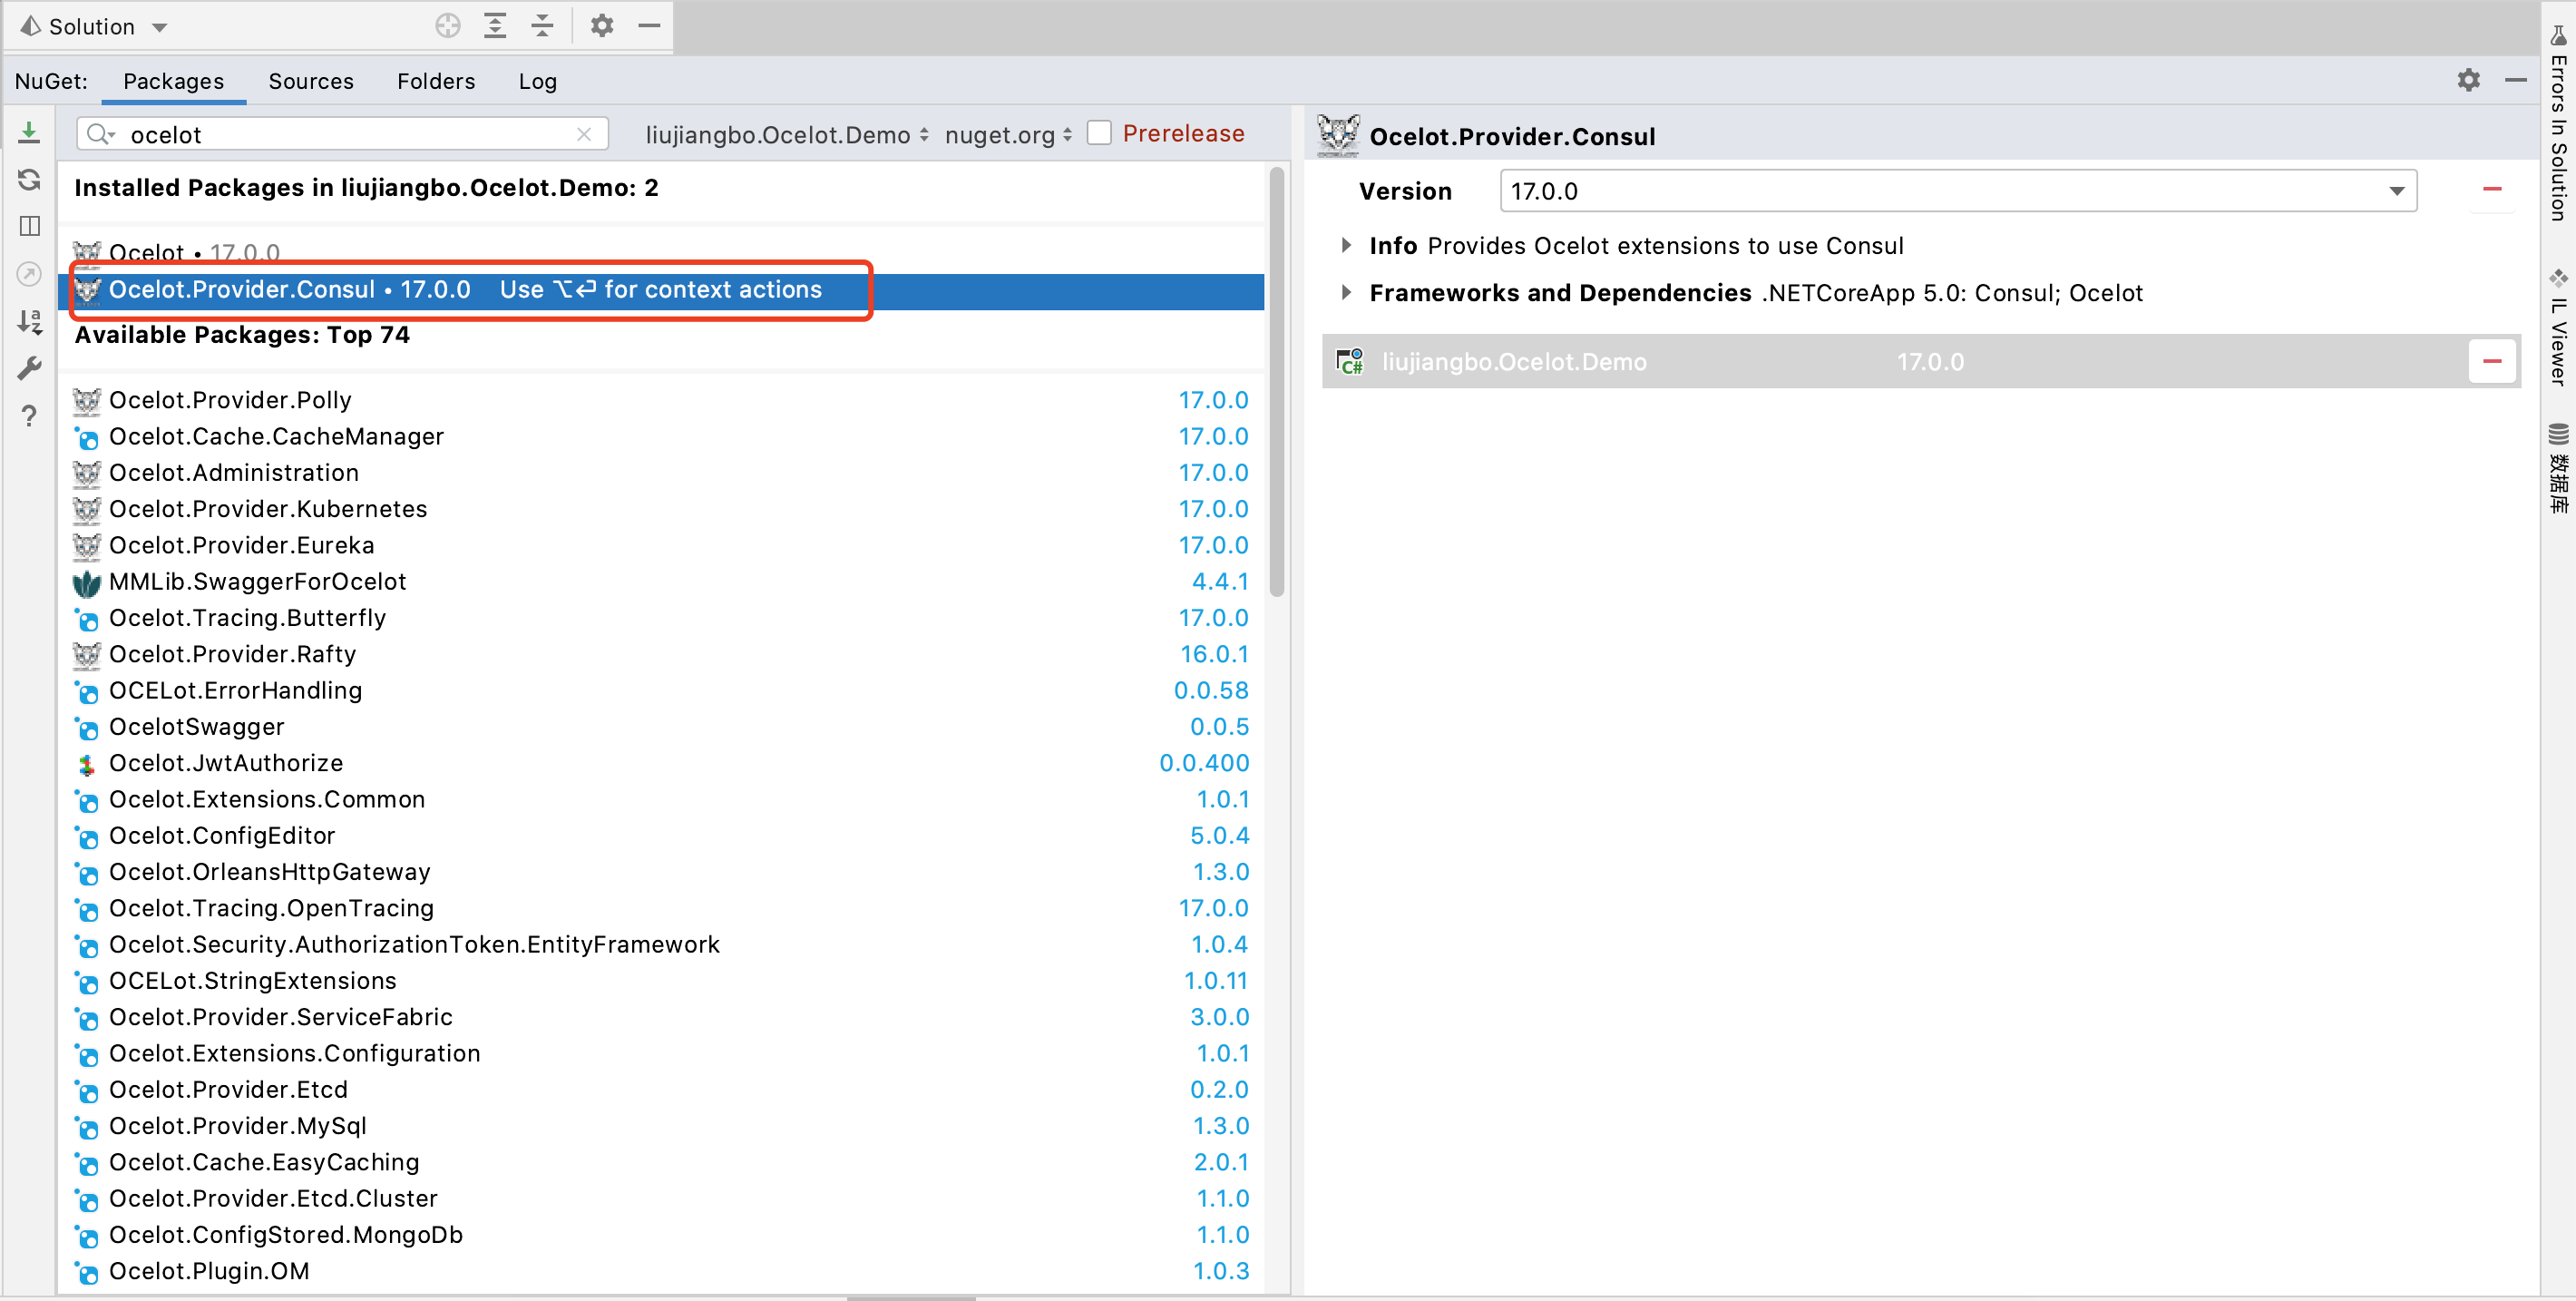Select Ocelot.Extensions.Common package
The image size is (2576, 1301).
coord(661,800)
